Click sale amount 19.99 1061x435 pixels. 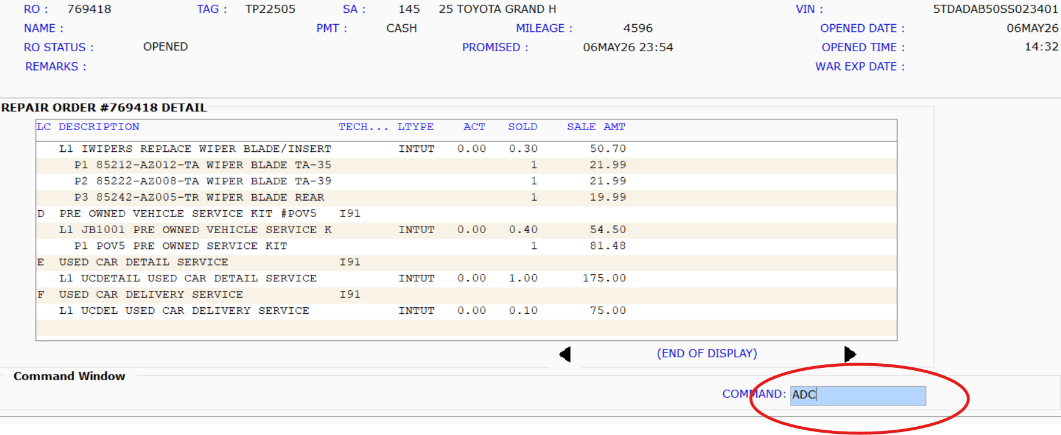tap(608, 198)
